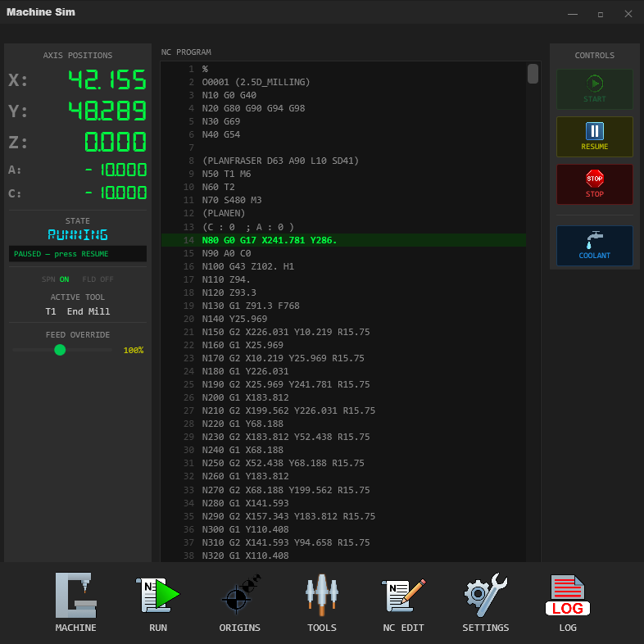This screenshot has height=644, width=644.
Task: Click the Y axis value 48.289
Action: click(x=107, y=111)
